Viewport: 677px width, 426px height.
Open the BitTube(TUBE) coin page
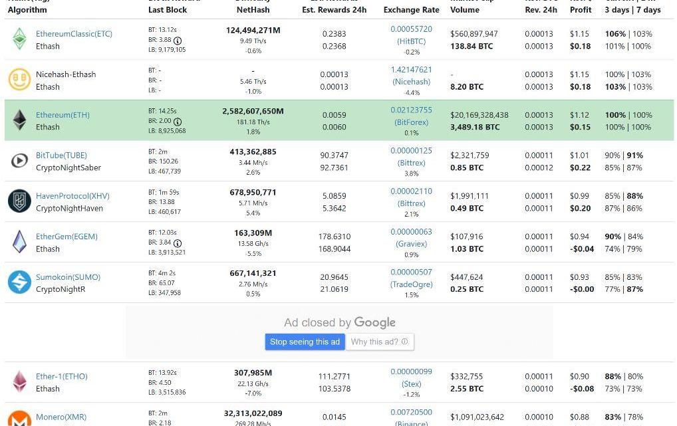coord(61,156)
